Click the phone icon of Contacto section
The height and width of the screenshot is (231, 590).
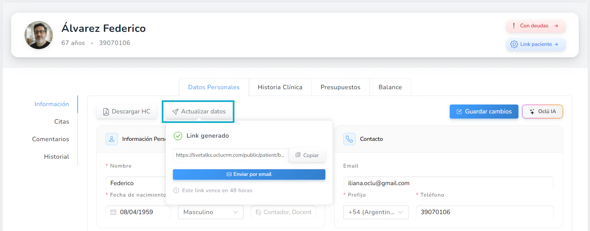click(x=349, y=139)
